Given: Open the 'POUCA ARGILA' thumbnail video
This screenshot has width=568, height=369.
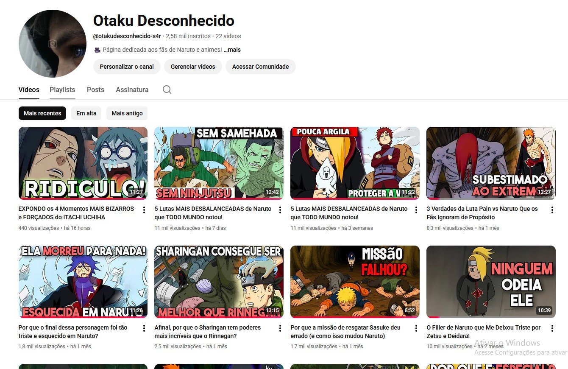Looking at the screenshot, I should pos(355,163).
